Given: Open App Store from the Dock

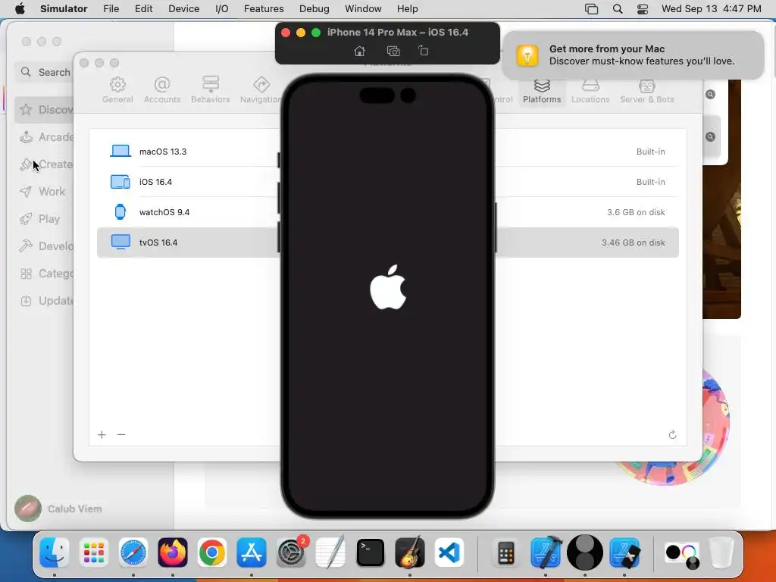Looking at the screenshot, I should click(252, 552).
